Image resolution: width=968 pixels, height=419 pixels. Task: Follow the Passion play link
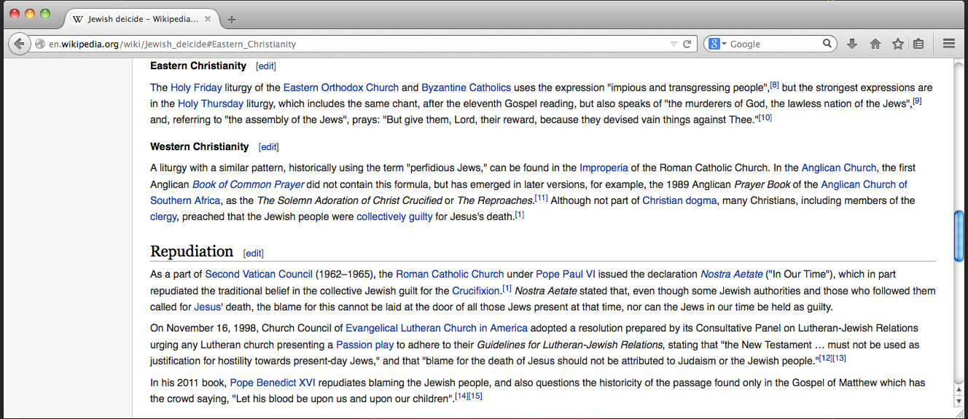(x=364, y=344)
